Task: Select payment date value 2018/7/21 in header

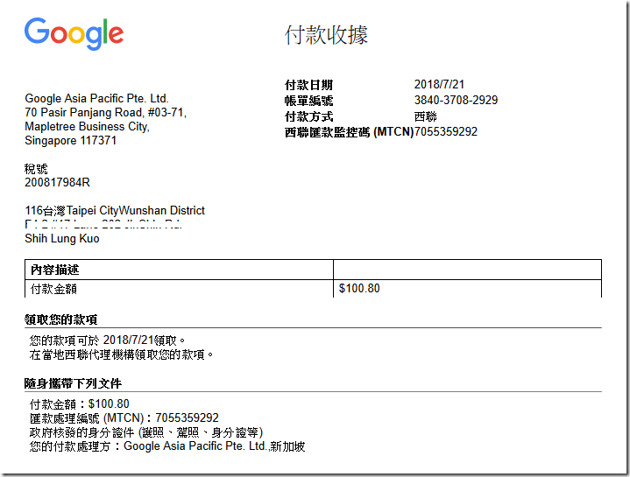Action: (439, 84)
